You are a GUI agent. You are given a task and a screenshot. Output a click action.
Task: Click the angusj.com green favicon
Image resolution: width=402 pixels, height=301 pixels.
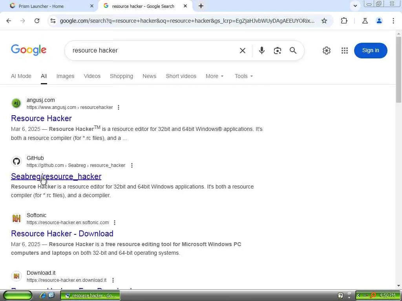16,103
